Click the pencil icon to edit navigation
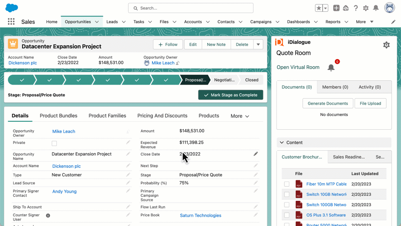This screenshot has width=401, height=226. coord(393,22)
